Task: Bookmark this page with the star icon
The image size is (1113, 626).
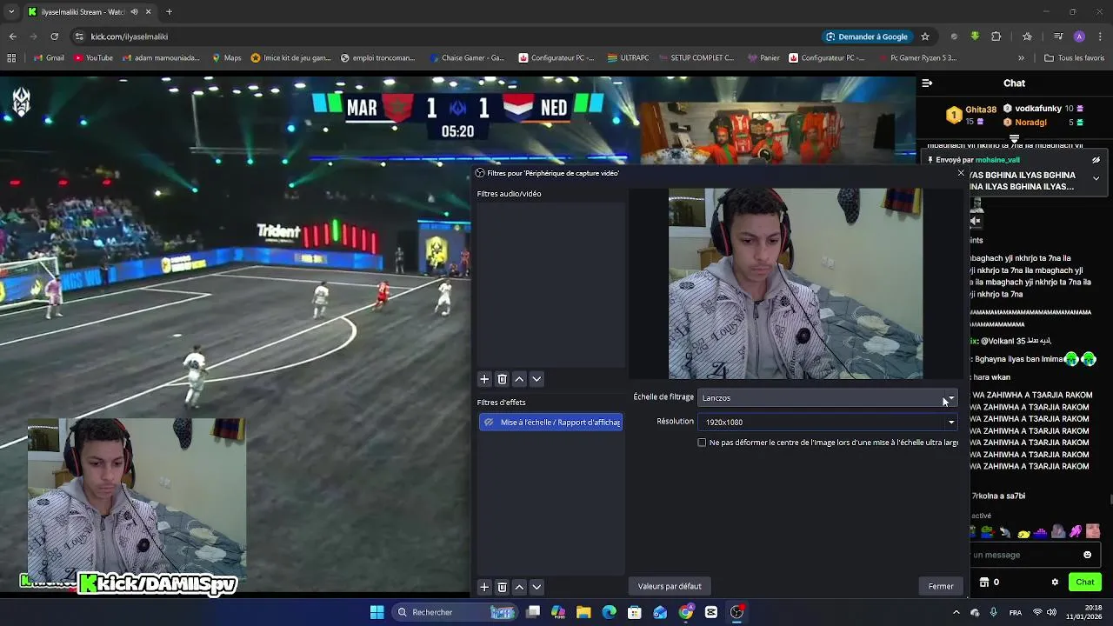Action: [925, 37]
